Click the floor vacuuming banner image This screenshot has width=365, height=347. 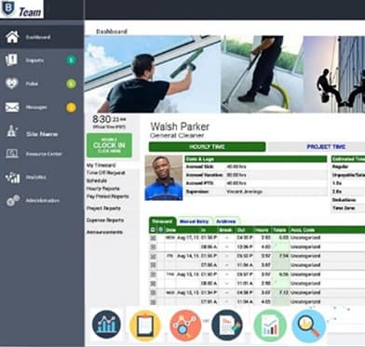coord(263,74)
